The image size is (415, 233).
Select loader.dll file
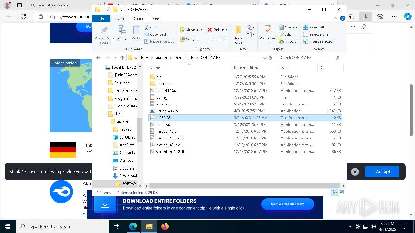coord(245,125)
